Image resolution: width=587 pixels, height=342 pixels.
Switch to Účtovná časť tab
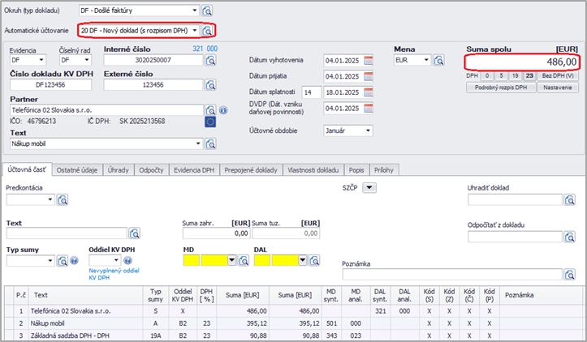(27, 169)
